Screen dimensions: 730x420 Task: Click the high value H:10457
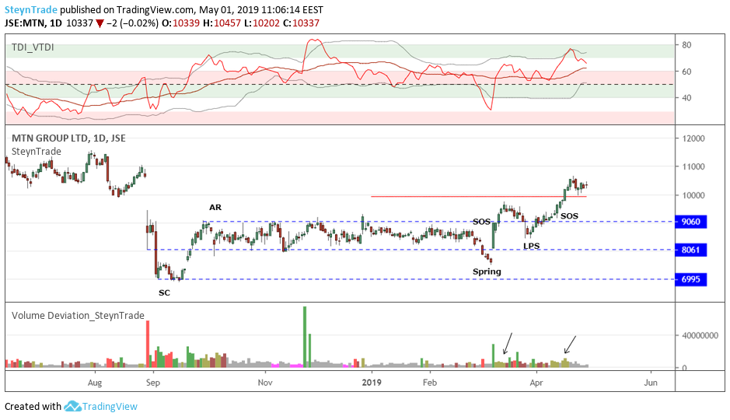click(222, 23)
